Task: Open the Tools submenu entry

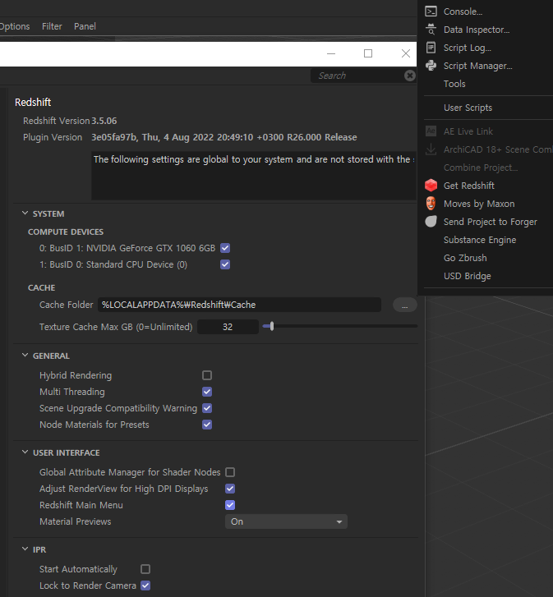Action: coord(454,84)
